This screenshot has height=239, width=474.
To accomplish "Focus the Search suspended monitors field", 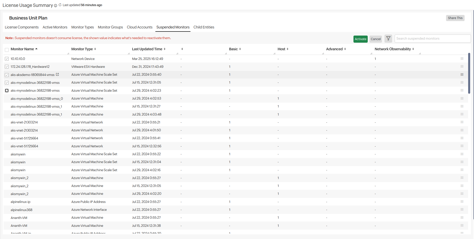I will [432, 39].
